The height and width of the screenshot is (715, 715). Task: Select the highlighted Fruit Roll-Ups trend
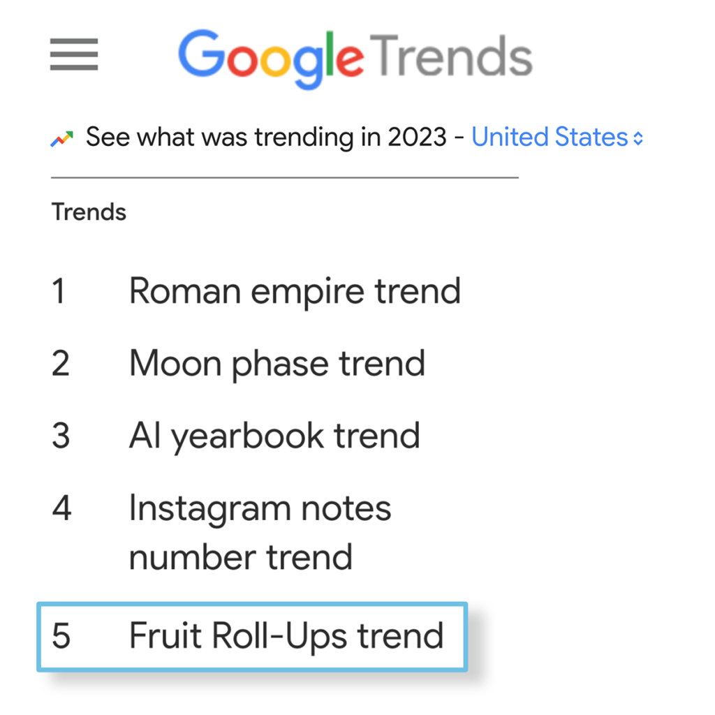(286, 636)
